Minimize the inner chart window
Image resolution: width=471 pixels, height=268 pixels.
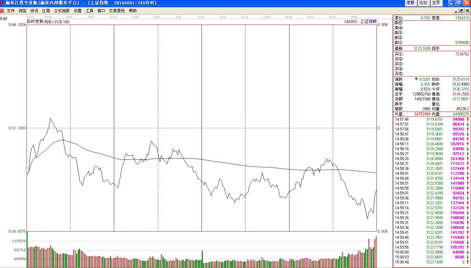click(x=456, y=11)
